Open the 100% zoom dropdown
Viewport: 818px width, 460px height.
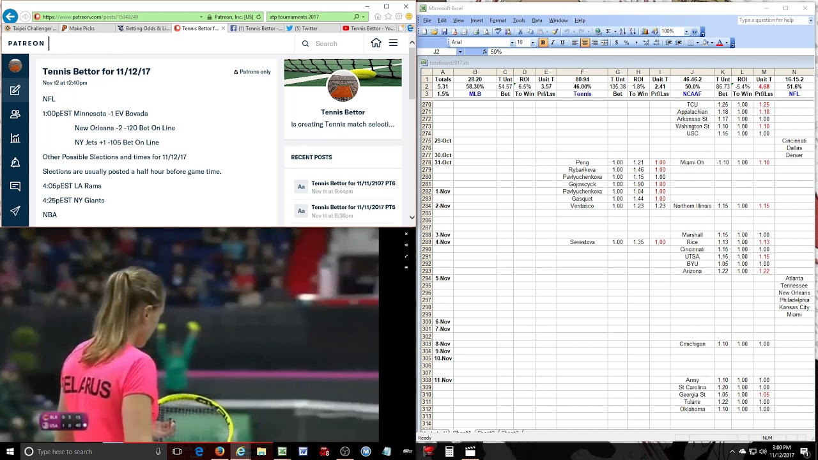click(686, 31)
